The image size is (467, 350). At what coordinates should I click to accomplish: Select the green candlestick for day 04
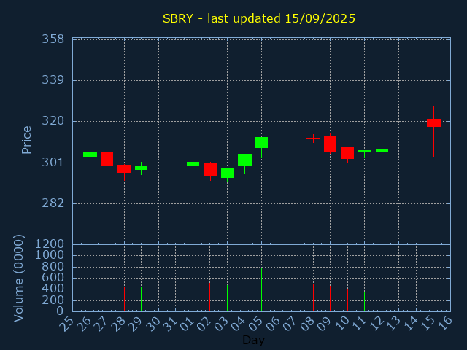(245, 160)
